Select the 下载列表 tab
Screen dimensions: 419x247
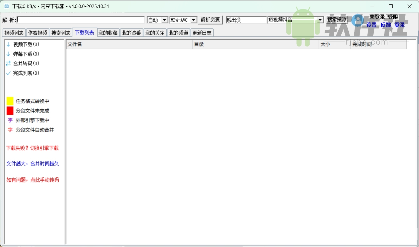[85, 32]
